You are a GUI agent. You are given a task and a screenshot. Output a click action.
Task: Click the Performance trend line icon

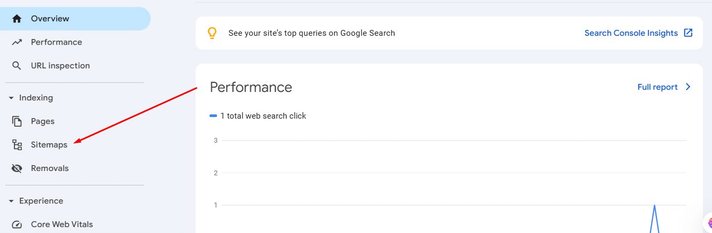point(17,42)
